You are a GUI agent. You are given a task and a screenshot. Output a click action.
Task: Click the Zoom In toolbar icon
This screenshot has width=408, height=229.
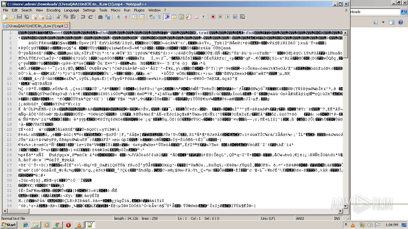118,17
